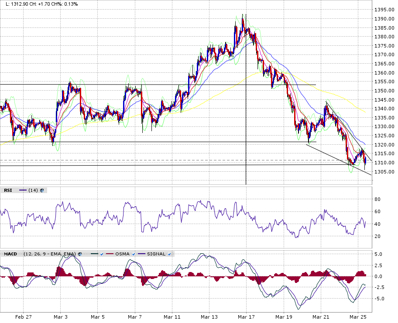Click the Mar 17 date label
The height and width of the screenshot is (323, 398).
pos(246,317)
